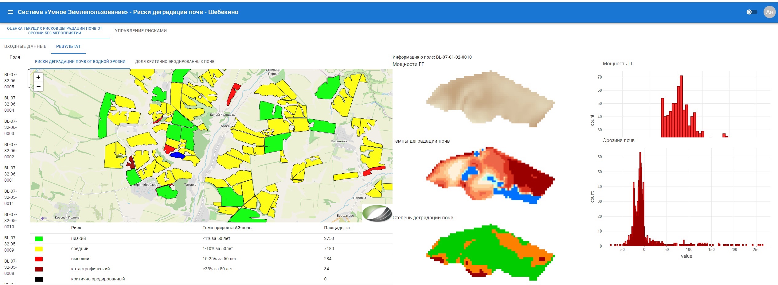Click the 'Площадь, га' column header
Viewport: 778px width, 285px height.
(x=337, y=228)
